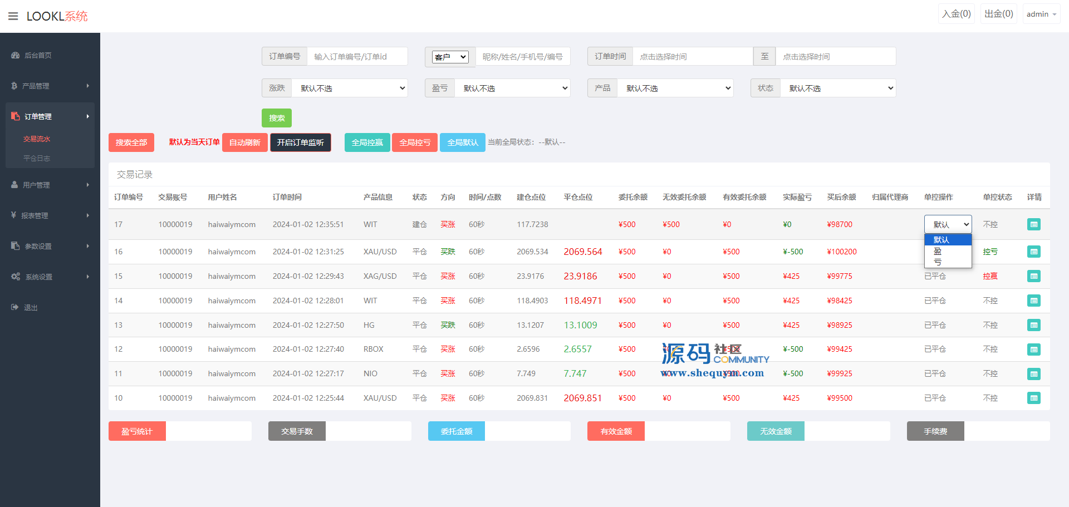This screenshot has width=1069, height=507.
Task: Toggle the 自动刷新 auto refresh button
Action: point(244,142)
